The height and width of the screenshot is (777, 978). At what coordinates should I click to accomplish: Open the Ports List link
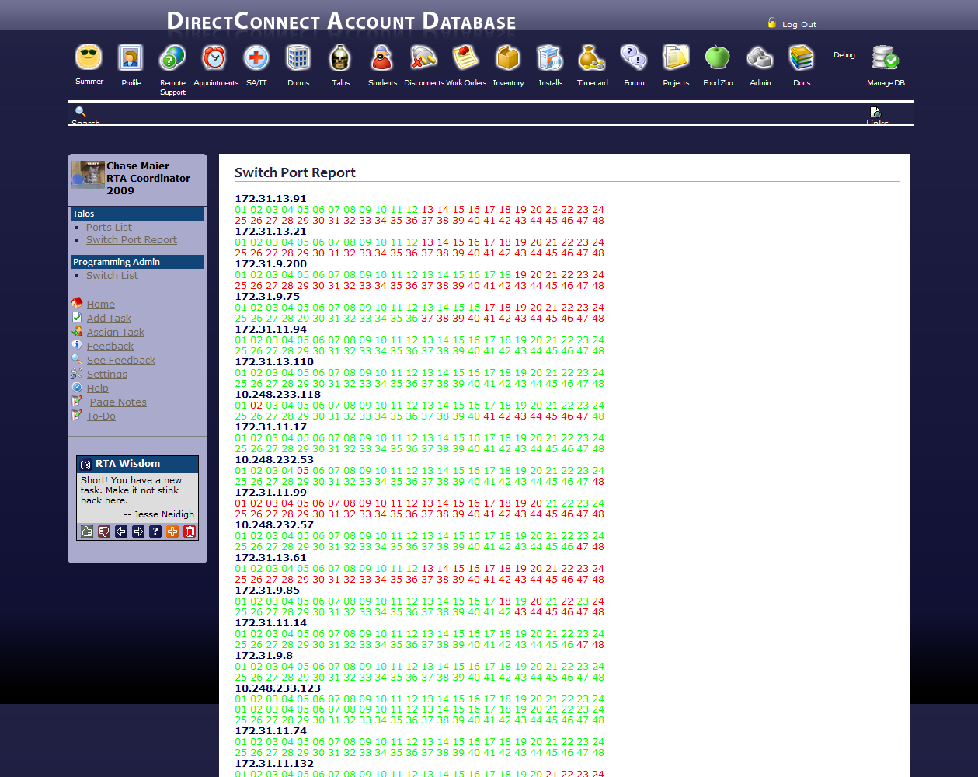tap(109, 228)
